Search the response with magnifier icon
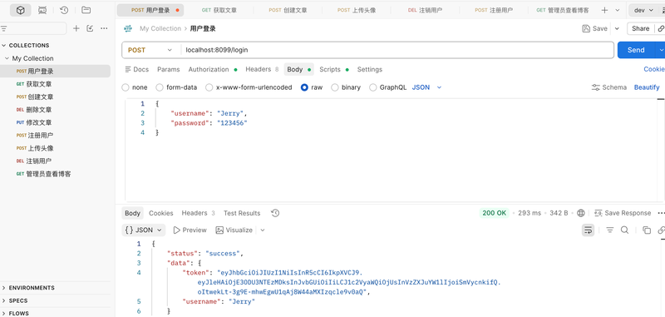Viewport: 665px width, 317px height. (x=625, y=230)
